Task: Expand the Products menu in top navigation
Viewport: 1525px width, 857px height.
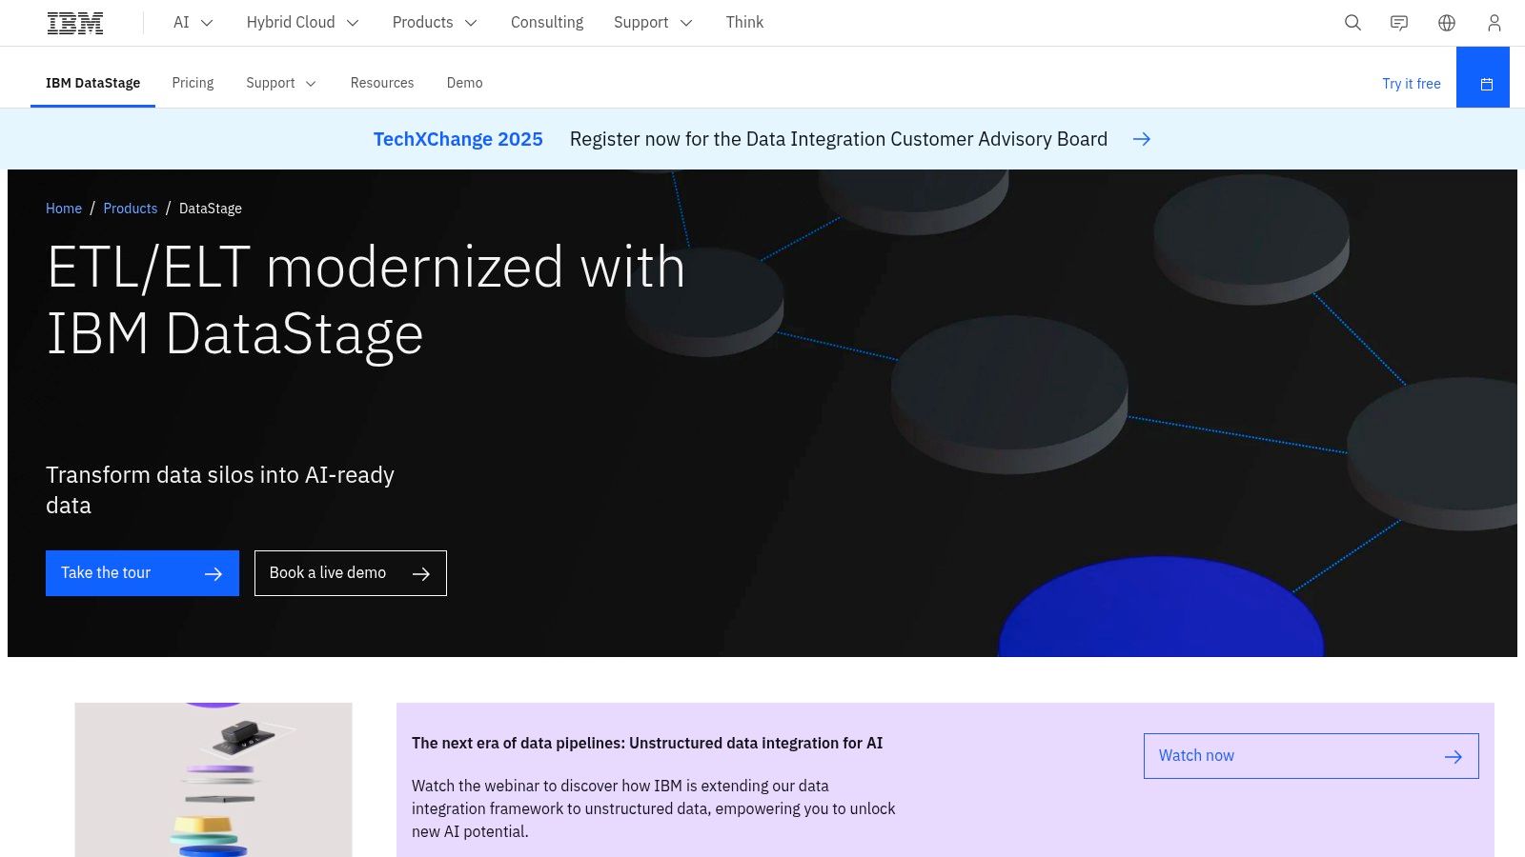Action: (x=435, y=23)
